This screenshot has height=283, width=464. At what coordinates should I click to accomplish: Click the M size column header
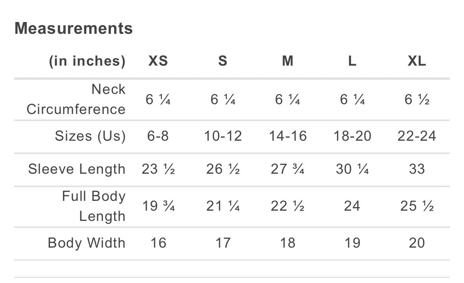[x=288, y=61]
